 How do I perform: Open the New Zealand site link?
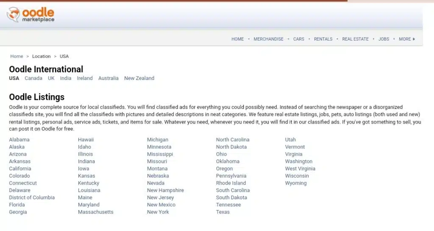point(139,78)
